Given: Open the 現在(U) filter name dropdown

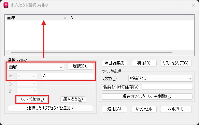Looking at the screenshot, I should [160, 78].
